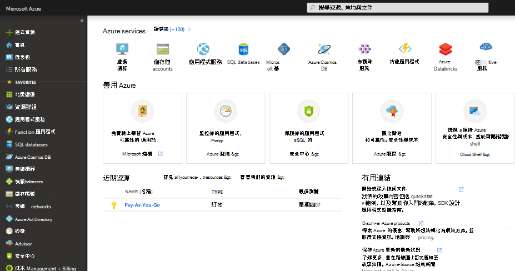Screen dimensions: 515x271
Task: Click the Resource groups cube icon in the sidebar
Action: pos(9,107)
